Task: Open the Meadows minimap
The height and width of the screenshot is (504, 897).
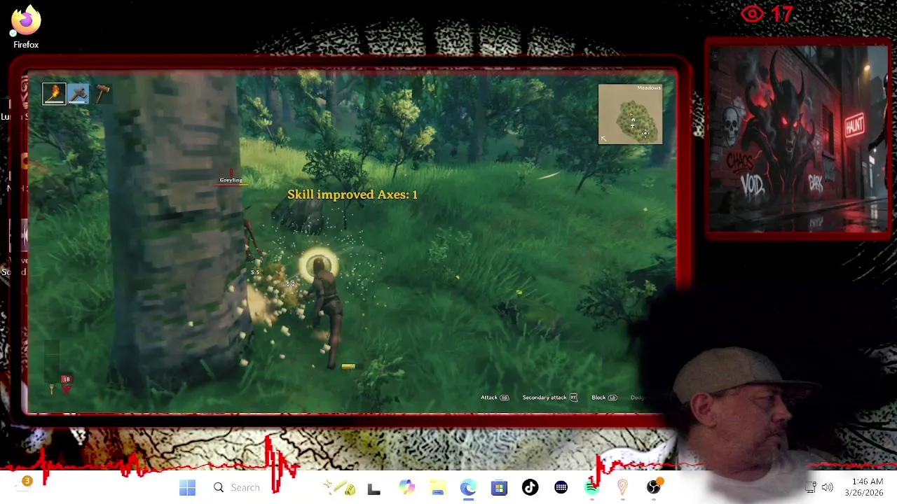Action: click(x=630, y=114)
